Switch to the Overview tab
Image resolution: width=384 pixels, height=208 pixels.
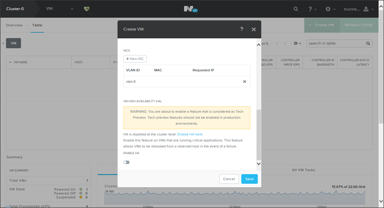tap(14, 25)
